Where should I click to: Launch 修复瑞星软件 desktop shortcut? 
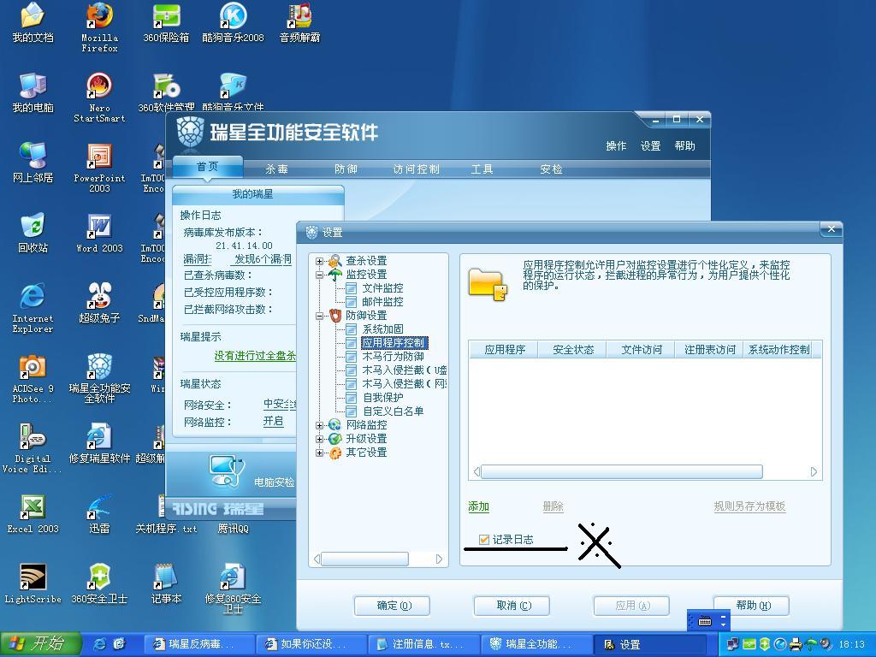coord(99,444)
